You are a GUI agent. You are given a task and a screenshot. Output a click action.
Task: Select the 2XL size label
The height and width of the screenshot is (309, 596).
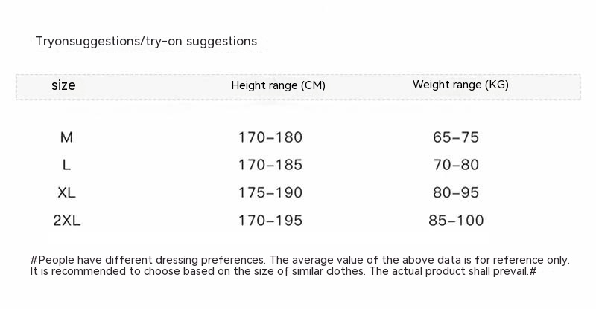point(66,221)
